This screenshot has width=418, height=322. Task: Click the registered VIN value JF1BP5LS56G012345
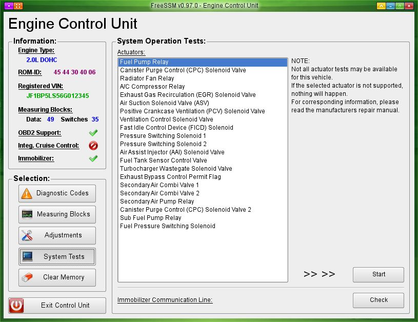point(57,96)
